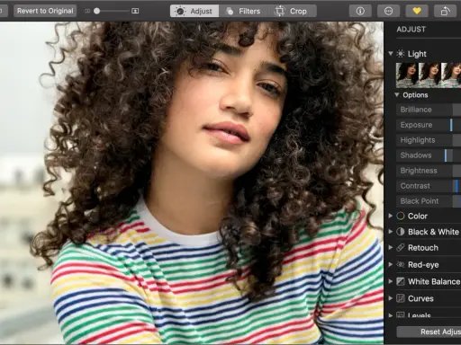The width and height of the screenshot is (461, 345).
Task: Click the ADJUST panel heading
Action: [411, 30]
